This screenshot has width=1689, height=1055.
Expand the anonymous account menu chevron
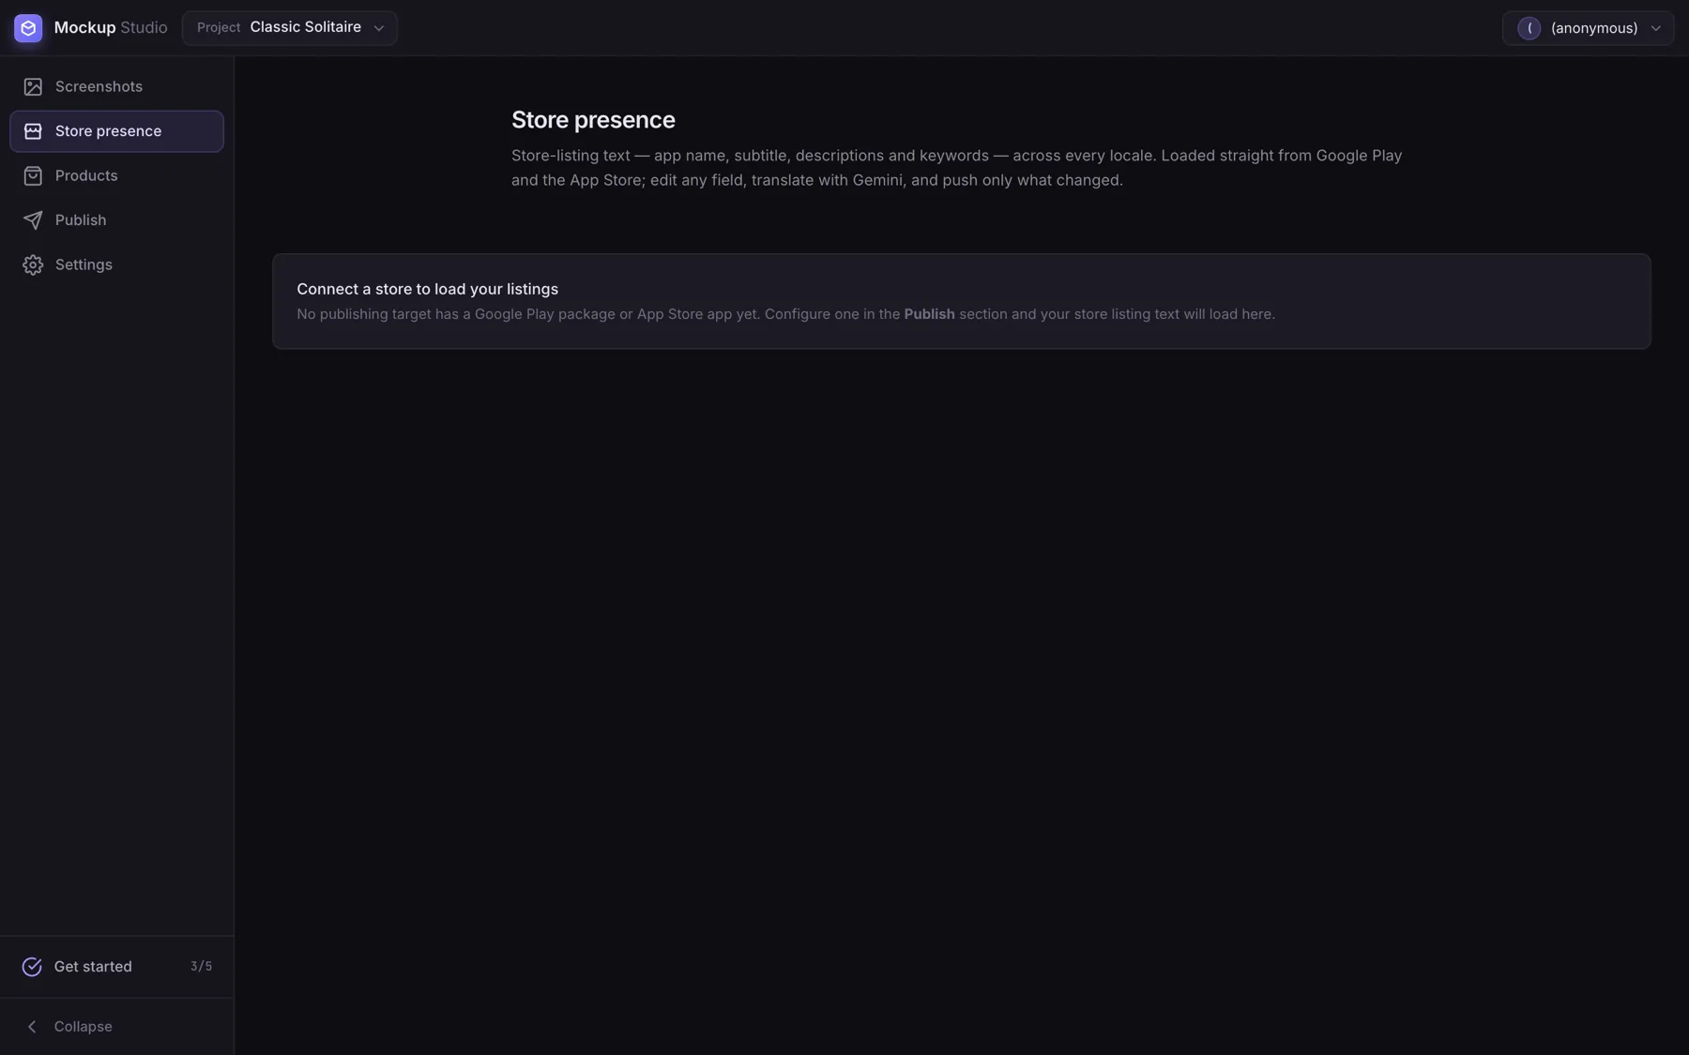[1655, 28]
